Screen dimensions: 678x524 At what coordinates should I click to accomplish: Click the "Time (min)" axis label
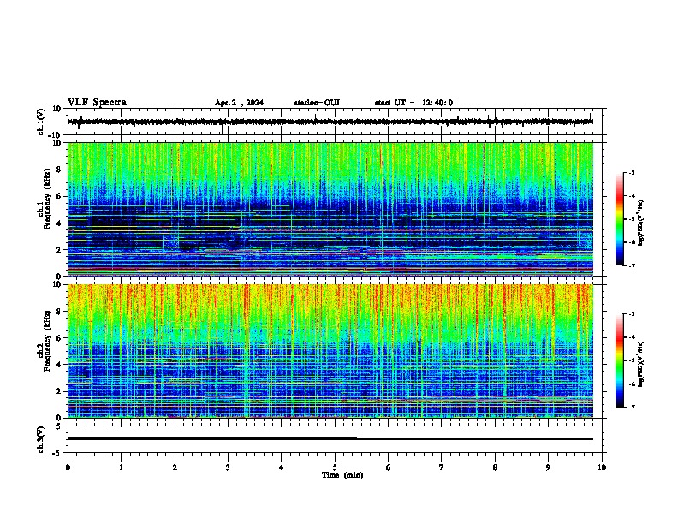(x=342, y=475)
